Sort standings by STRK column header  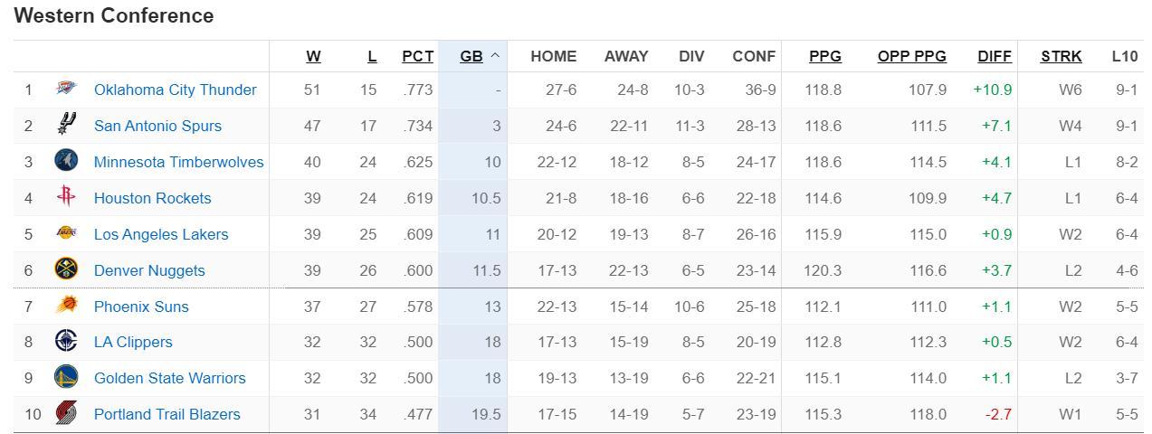pyautogui.click(x=1061, y=56)
